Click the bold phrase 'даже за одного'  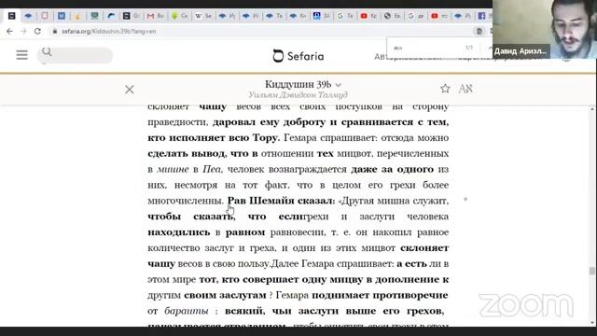(x=392, y=169)
